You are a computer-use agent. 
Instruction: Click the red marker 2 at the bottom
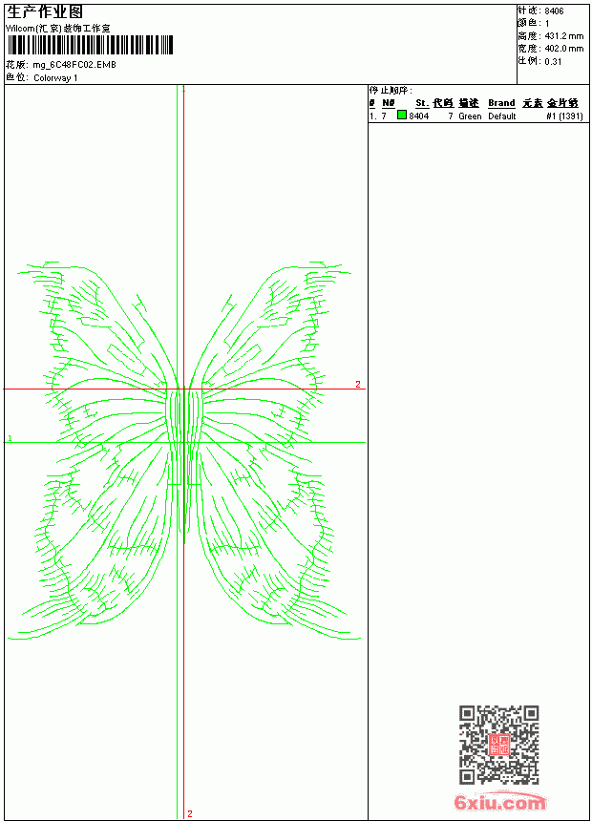click(x=190, y=813)
